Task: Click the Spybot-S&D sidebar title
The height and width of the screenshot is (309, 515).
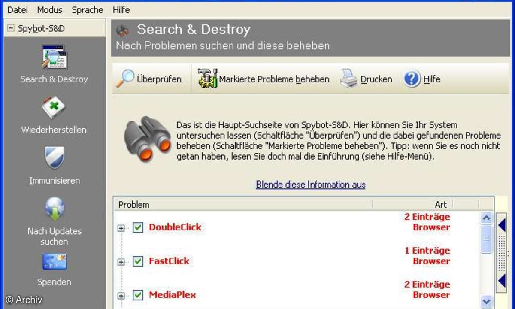Action: 42,29
